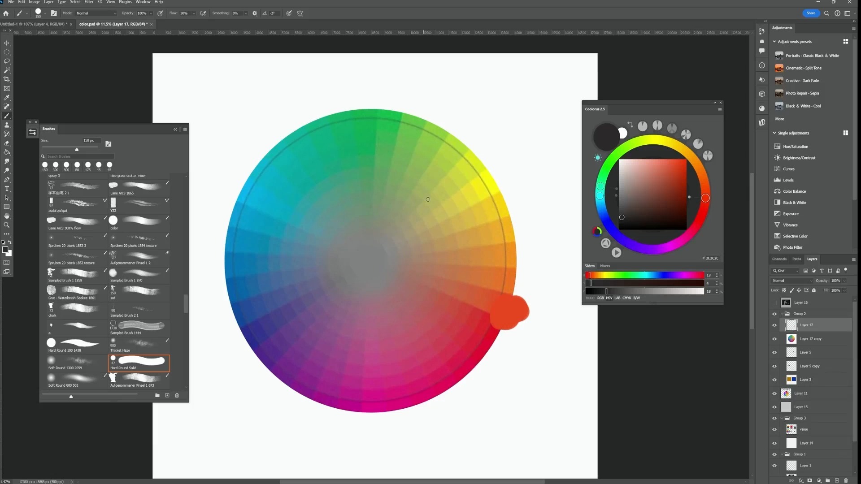Click the Coolorus value slider bar
The height and width of the screenshot is (484, 861).
coord(645,291)
